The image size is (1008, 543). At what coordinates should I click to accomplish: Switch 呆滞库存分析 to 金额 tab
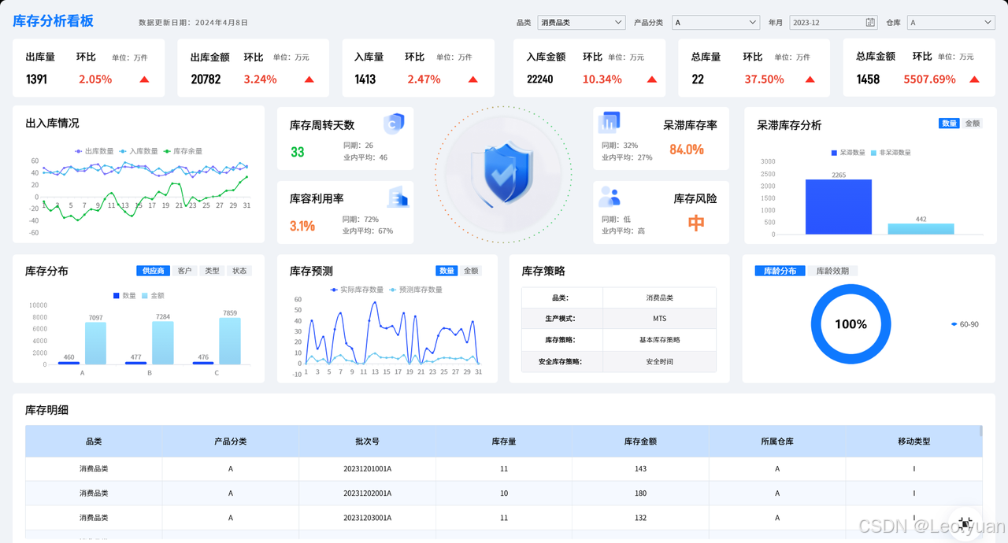[x=973, y=124]
